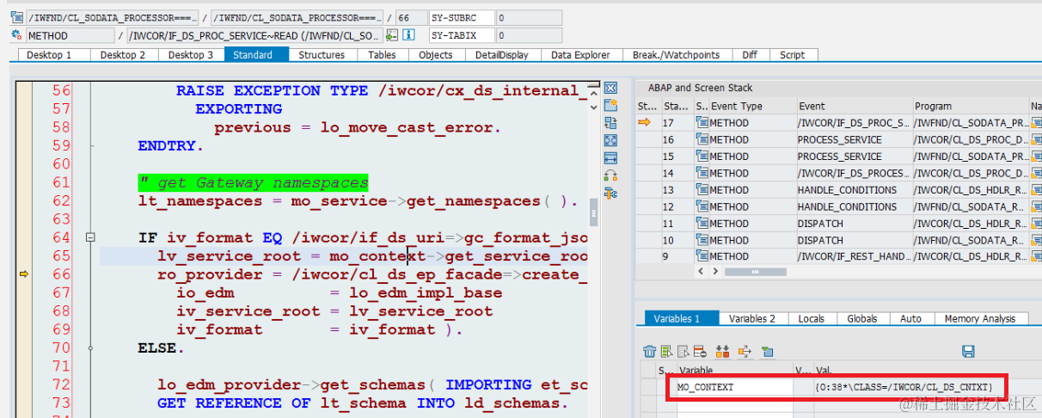Open the DetailDisplay tab
This screenshot has height=418, width=1042.
[502, 54]
